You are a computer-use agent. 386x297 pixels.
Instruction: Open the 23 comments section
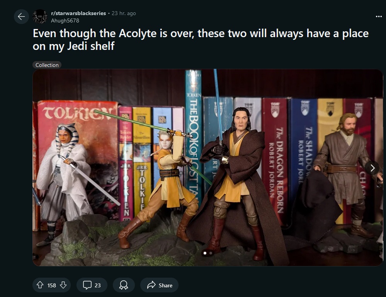pyautogui.click(x=92, y=285)
